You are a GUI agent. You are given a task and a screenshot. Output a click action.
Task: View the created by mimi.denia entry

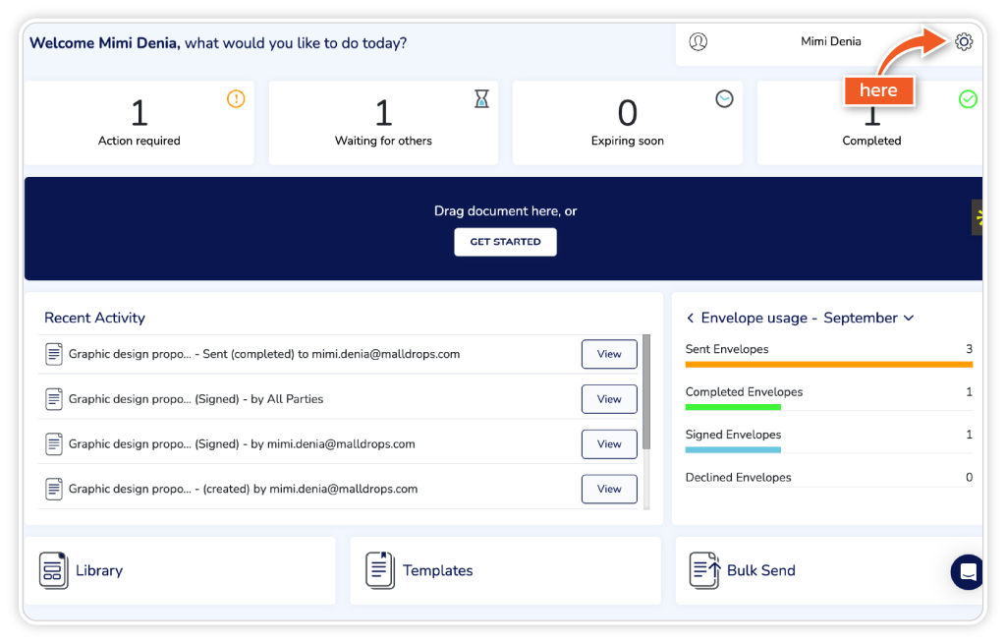[609, 489]
